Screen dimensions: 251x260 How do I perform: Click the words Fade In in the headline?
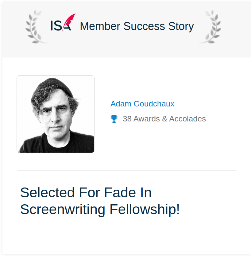click(128, 192)
